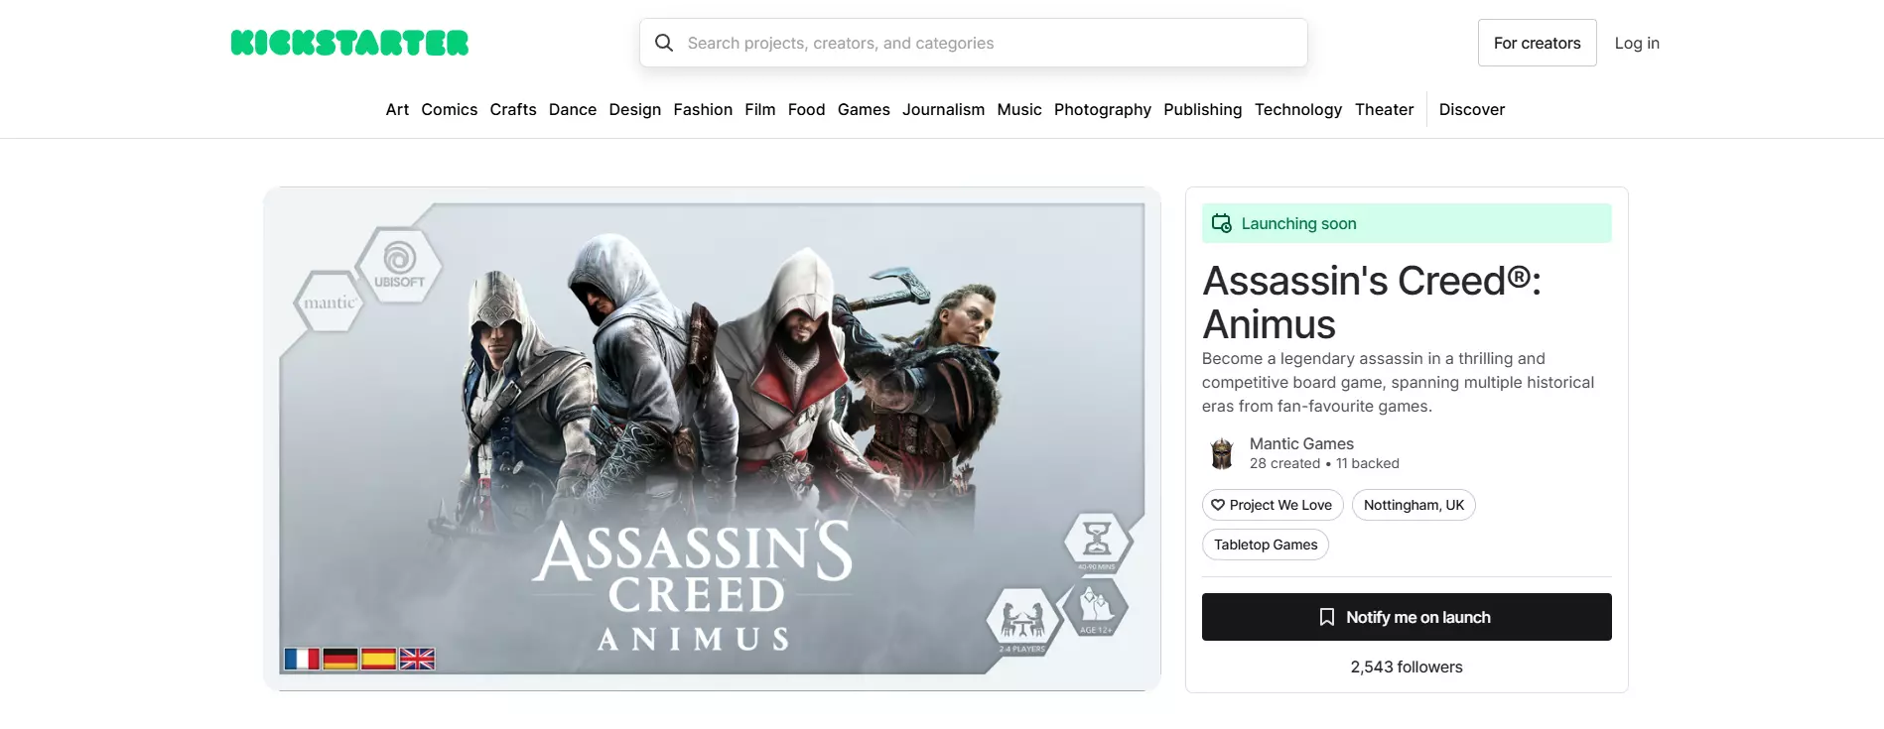The width and height of the screenshot is (1884, 729).
Task: Click the Project We Love tag
Action: (x=1273, y=505)
